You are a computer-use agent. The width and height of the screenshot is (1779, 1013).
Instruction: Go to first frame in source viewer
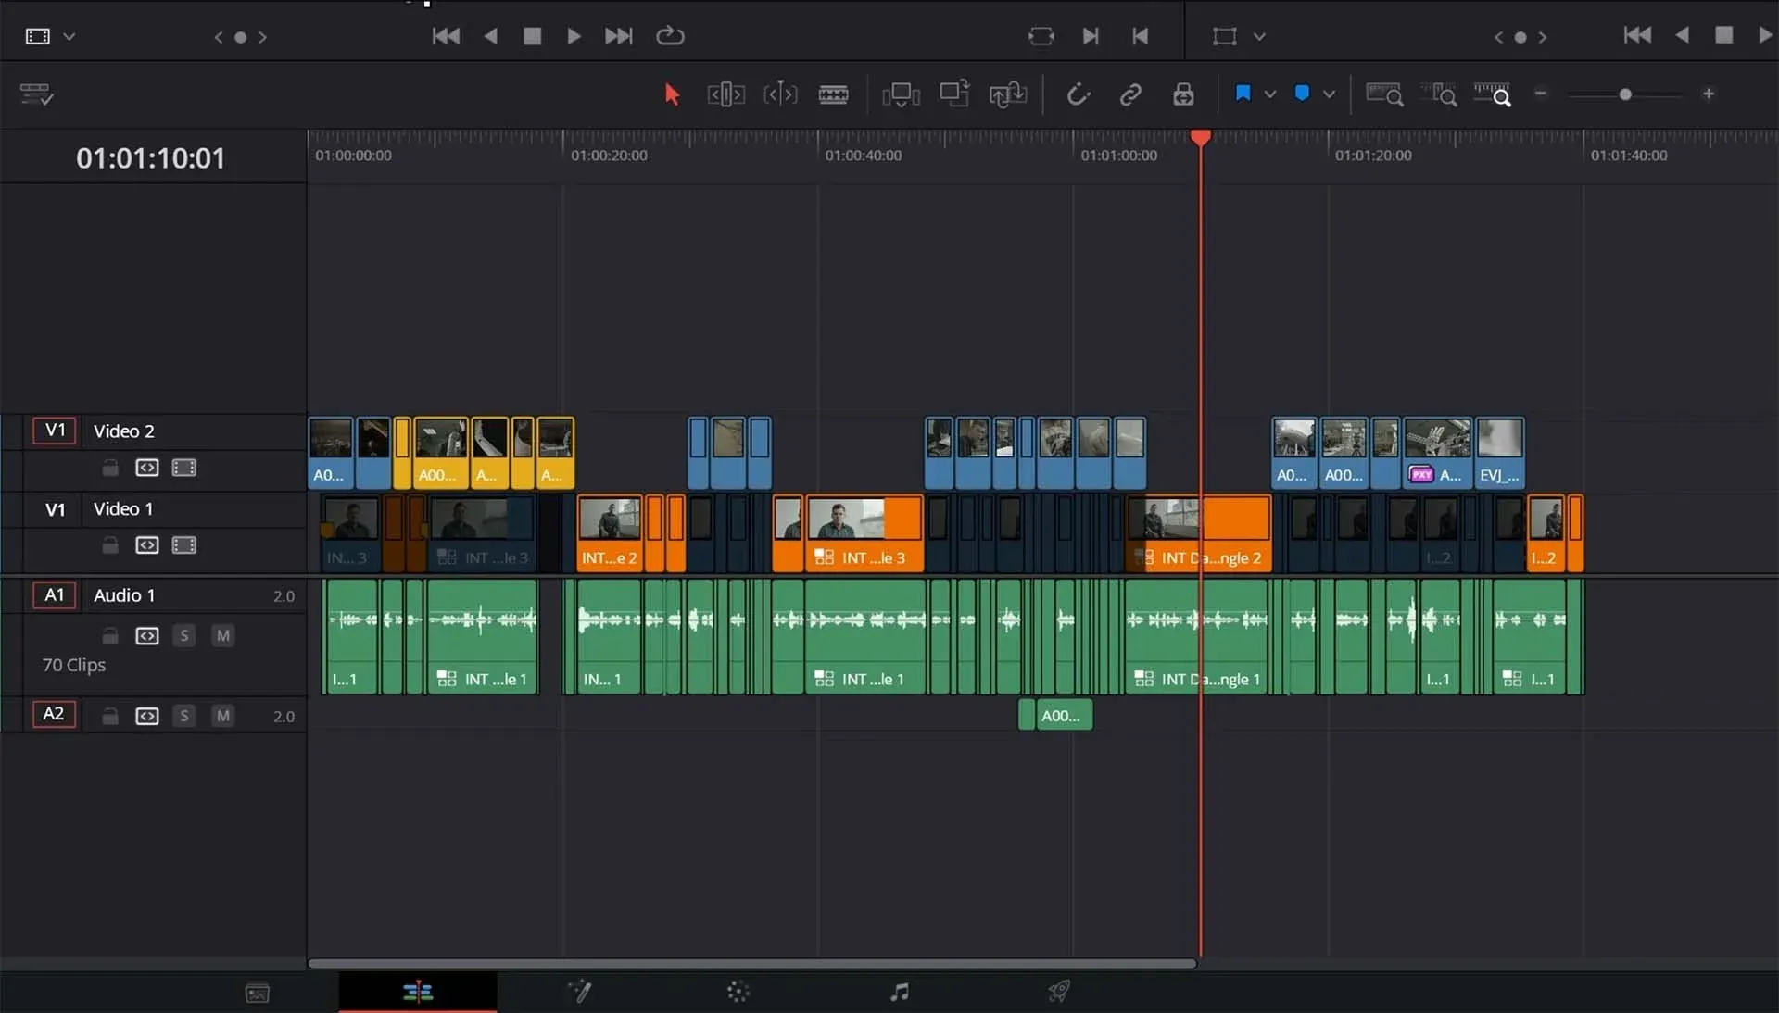[x=446, y=36]
